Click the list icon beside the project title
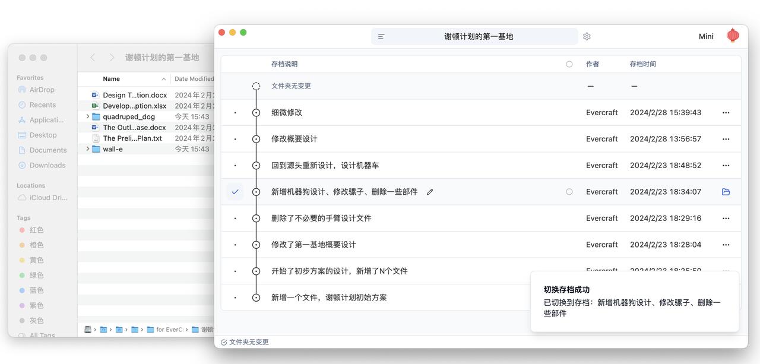Screen dimensions: 760x364 click(x=381, y=36)
